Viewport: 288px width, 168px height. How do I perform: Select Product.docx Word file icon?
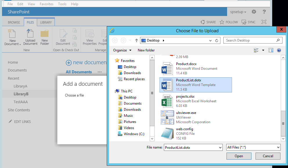pos(167,69)
